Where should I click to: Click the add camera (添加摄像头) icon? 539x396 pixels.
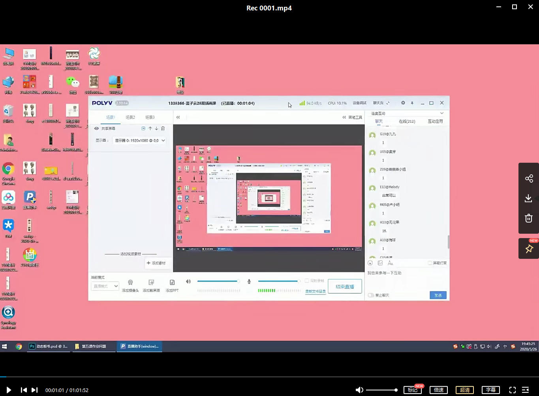point(130,283)
